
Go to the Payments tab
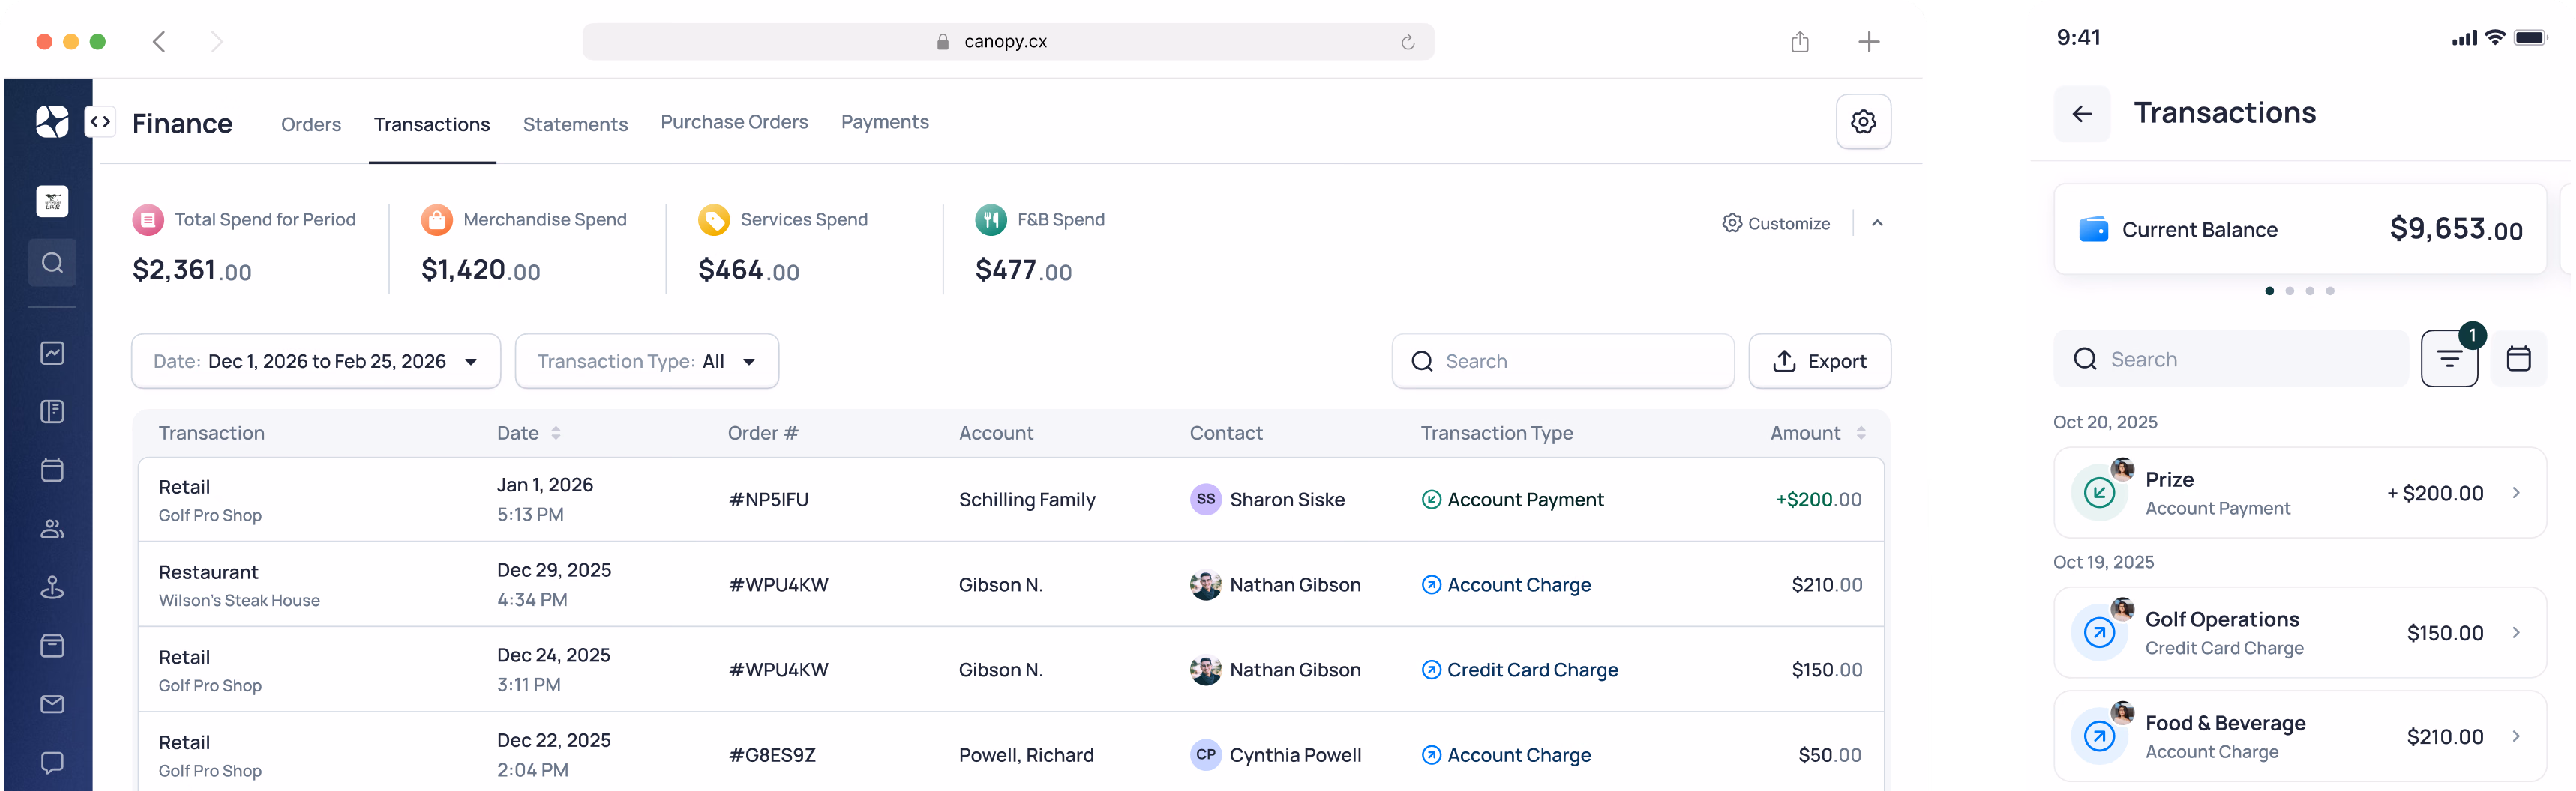click(x=885, y=122)
